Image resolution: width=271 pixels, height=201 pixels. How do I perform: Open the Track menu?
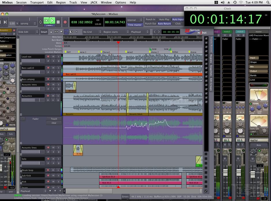point(73,2)
